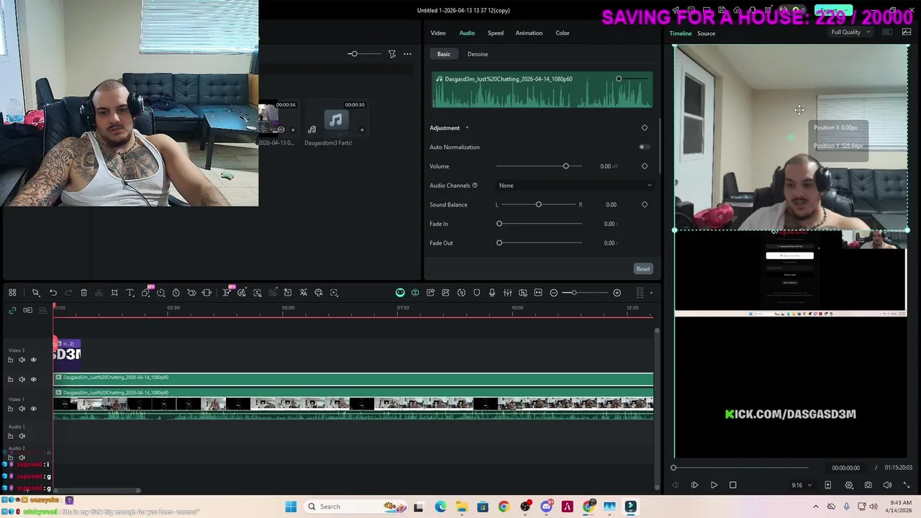Delete selected clip with trash icon
Image resolution: width=921 pixels, height=518 pixels.
tap(83, 293)
